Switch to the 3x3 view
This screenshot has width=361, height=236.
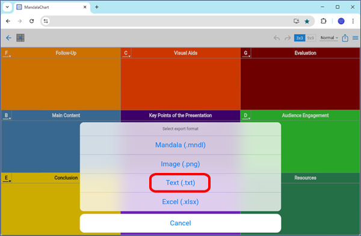point(300,38)
